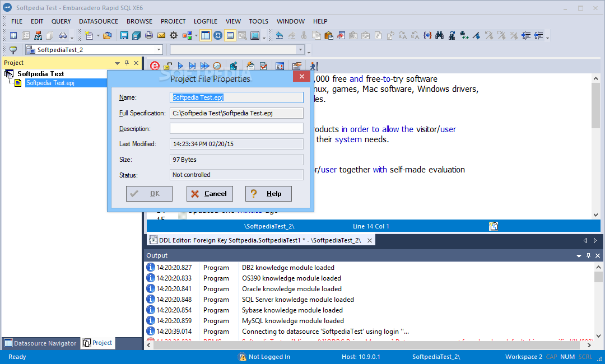Click the Description input field

(x=236, y=128)
